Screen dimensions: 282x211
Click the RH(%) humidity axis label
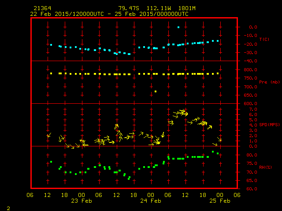coord(264,167)
